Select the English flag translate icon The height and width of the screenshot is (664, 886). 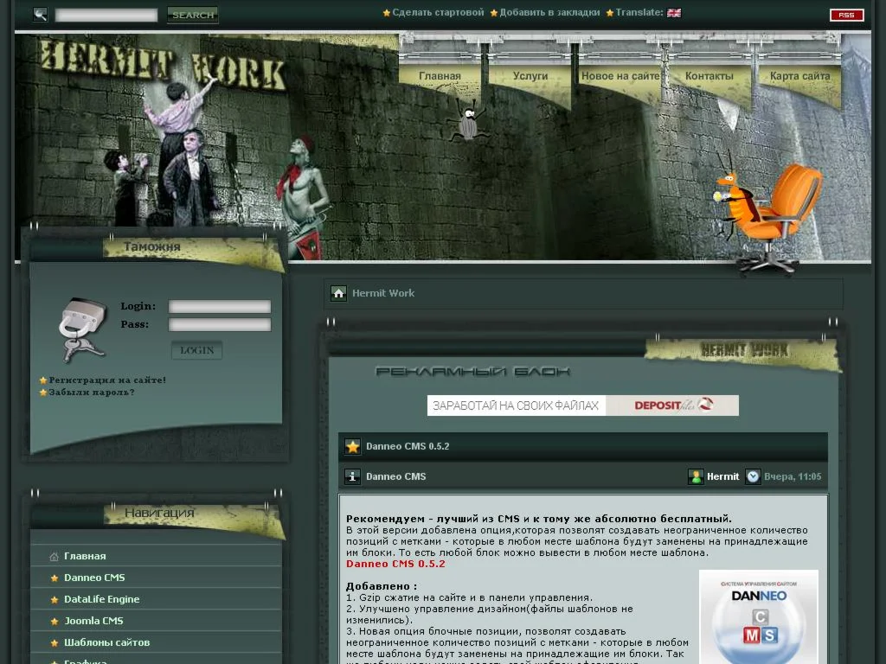point(673,13)
